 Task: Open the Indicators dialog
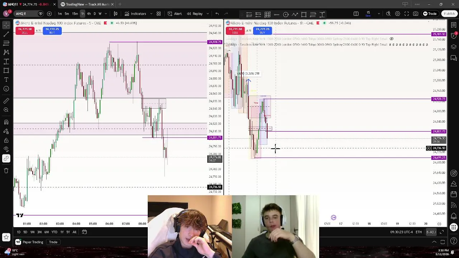135,14
